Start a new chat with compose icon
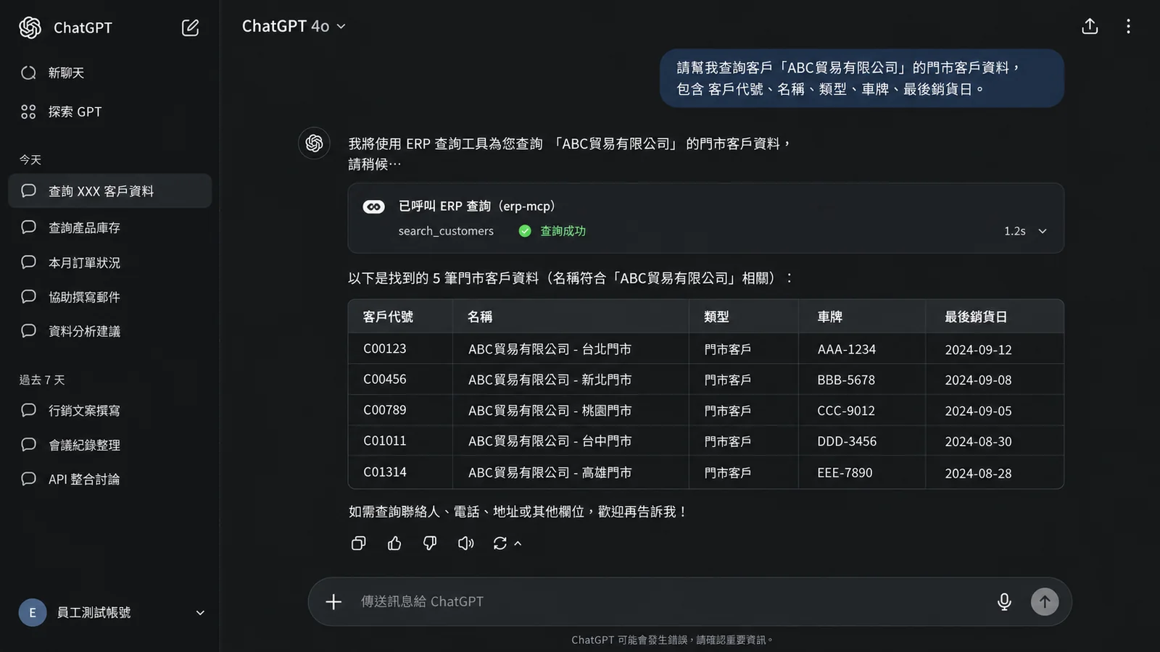The image size is (1160, 652). coord(190,28)
